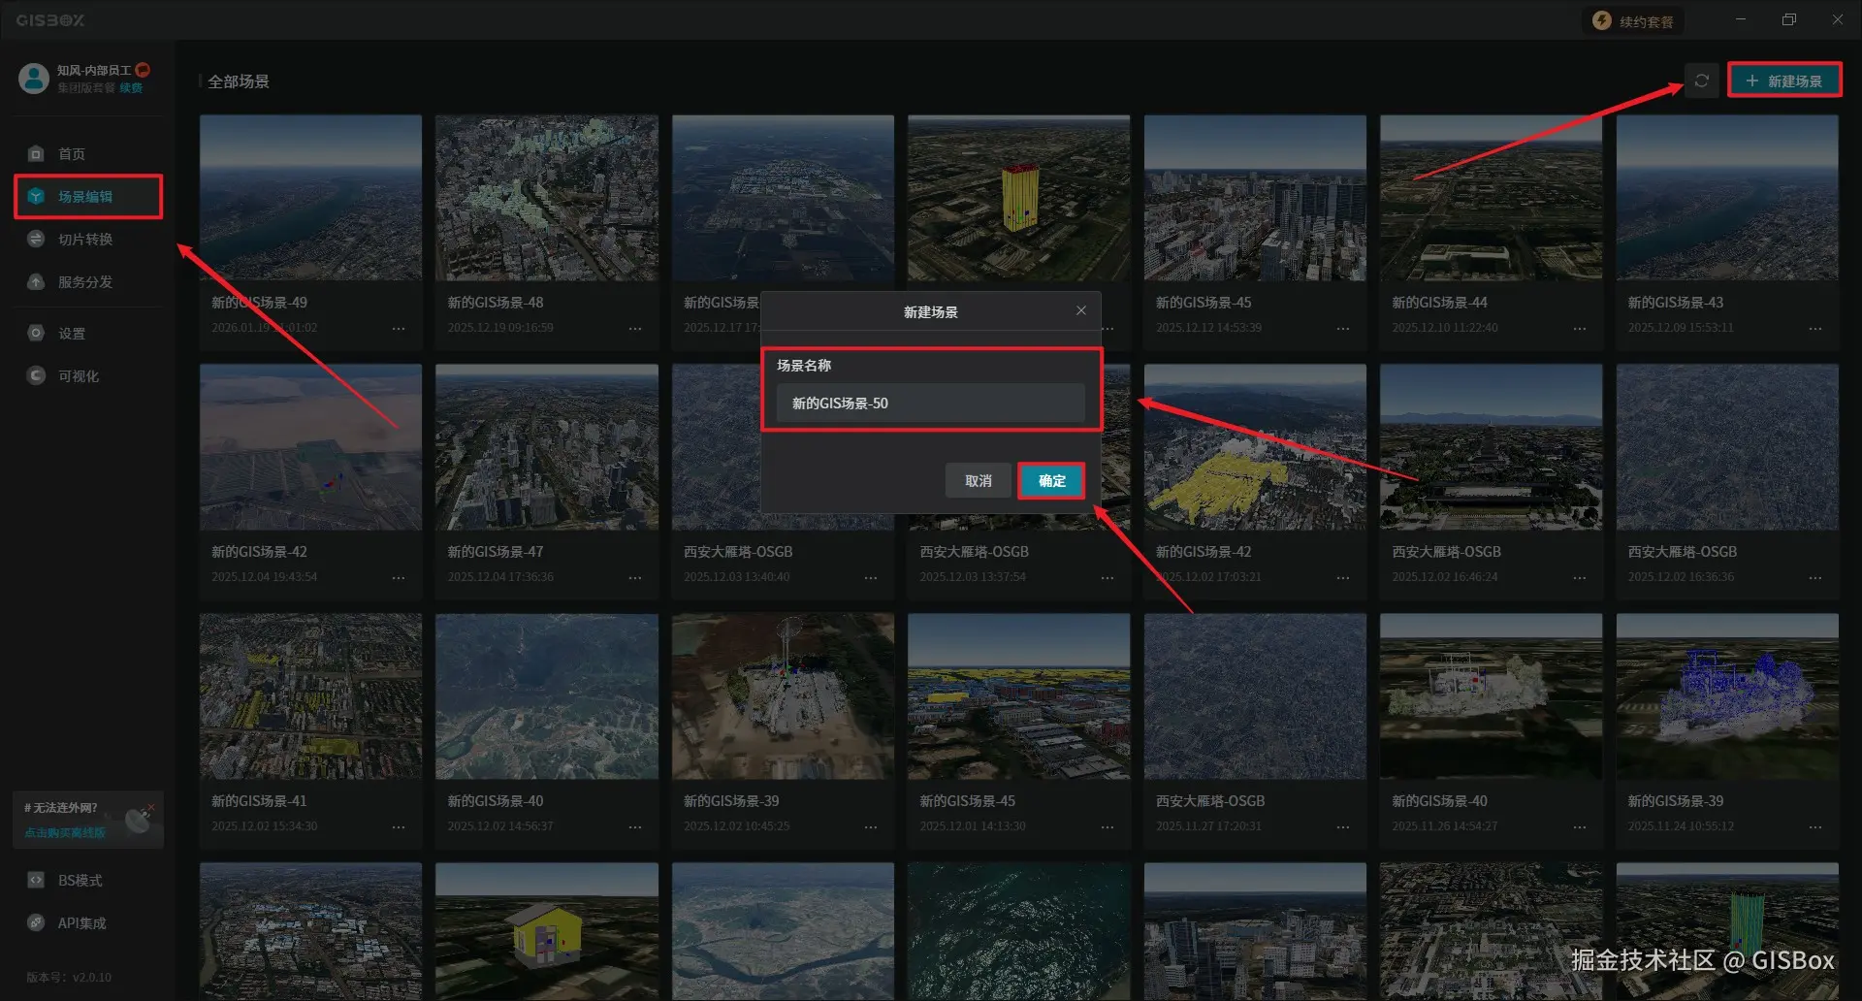Open more menu for scene dated 2025.12.12
This screenshot has width=1862, height=1001.
coord(1343,329)
